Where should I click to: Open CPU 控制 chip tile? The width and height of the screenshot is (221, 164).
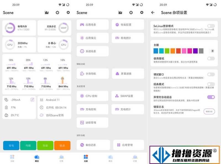pyautogui.click(x=93, y=96)
